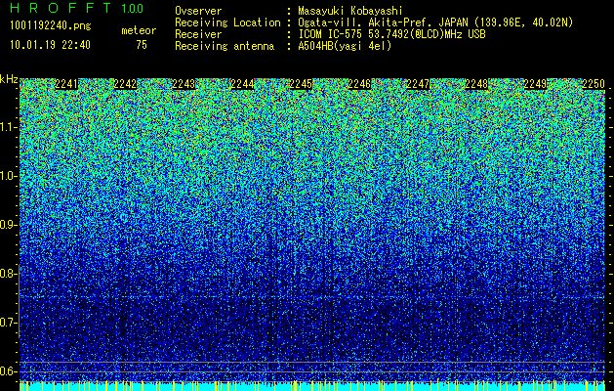Screen dimensions: 614x391
Task: Click the 2249 time marker
Action: (x=535, y=84)
